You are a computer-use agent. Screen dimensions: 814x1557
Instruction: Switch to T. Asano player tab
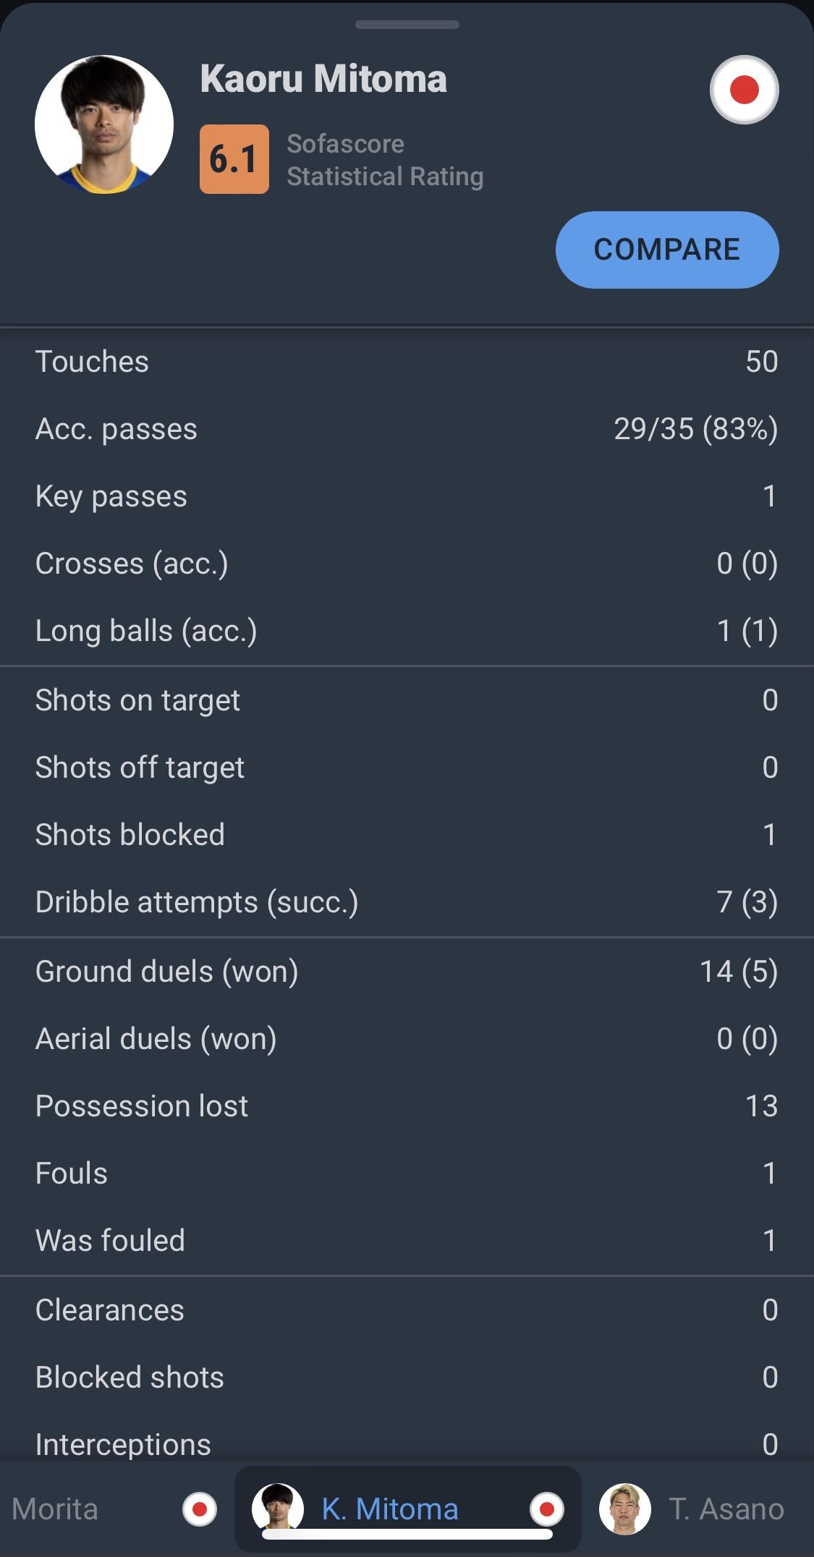[726, 1509]
